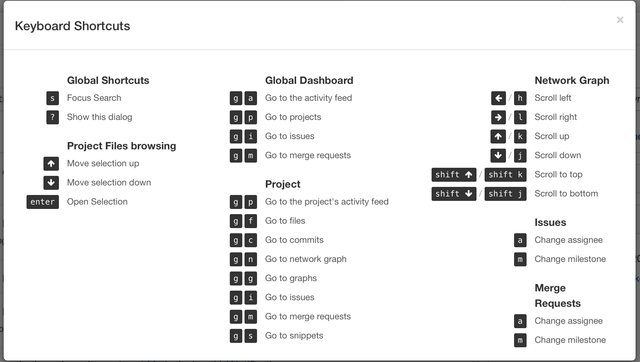Click the 'enter' key badge for Open Selection
This screenshot has width=640, height=362.
click(43, 202)
